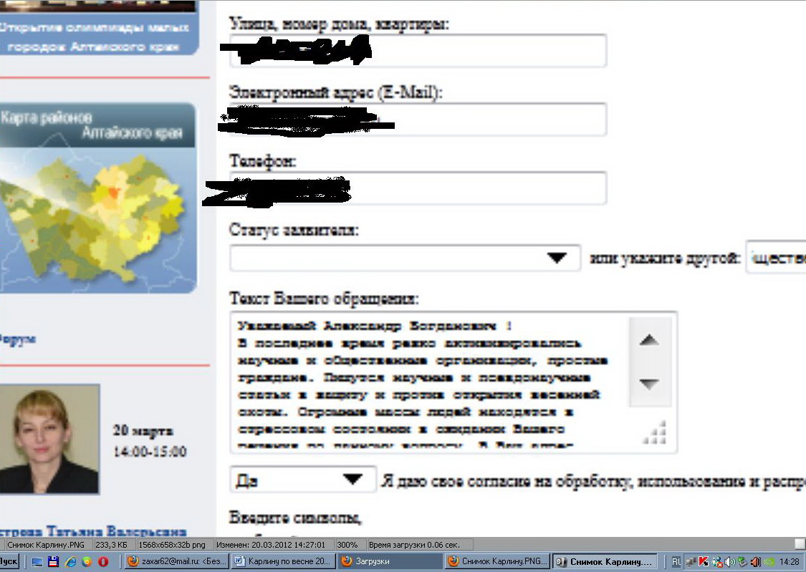
Task: Open Opera browser from quick launch
Action: (103, 562)
